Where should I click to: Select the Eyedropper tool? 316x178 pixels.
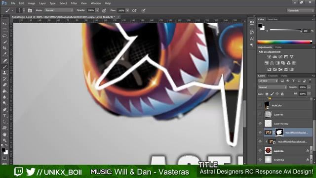(x=4, y=54)
